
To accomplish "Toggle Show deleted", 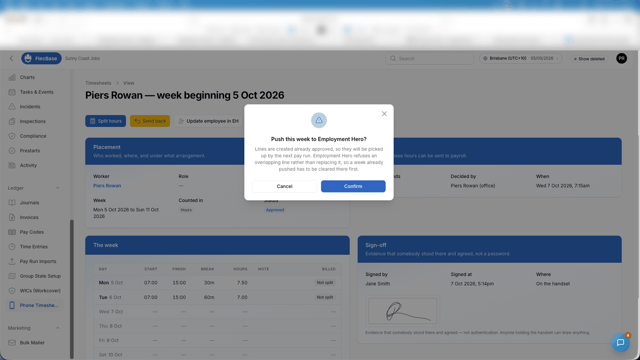I will tap(589, 59).
